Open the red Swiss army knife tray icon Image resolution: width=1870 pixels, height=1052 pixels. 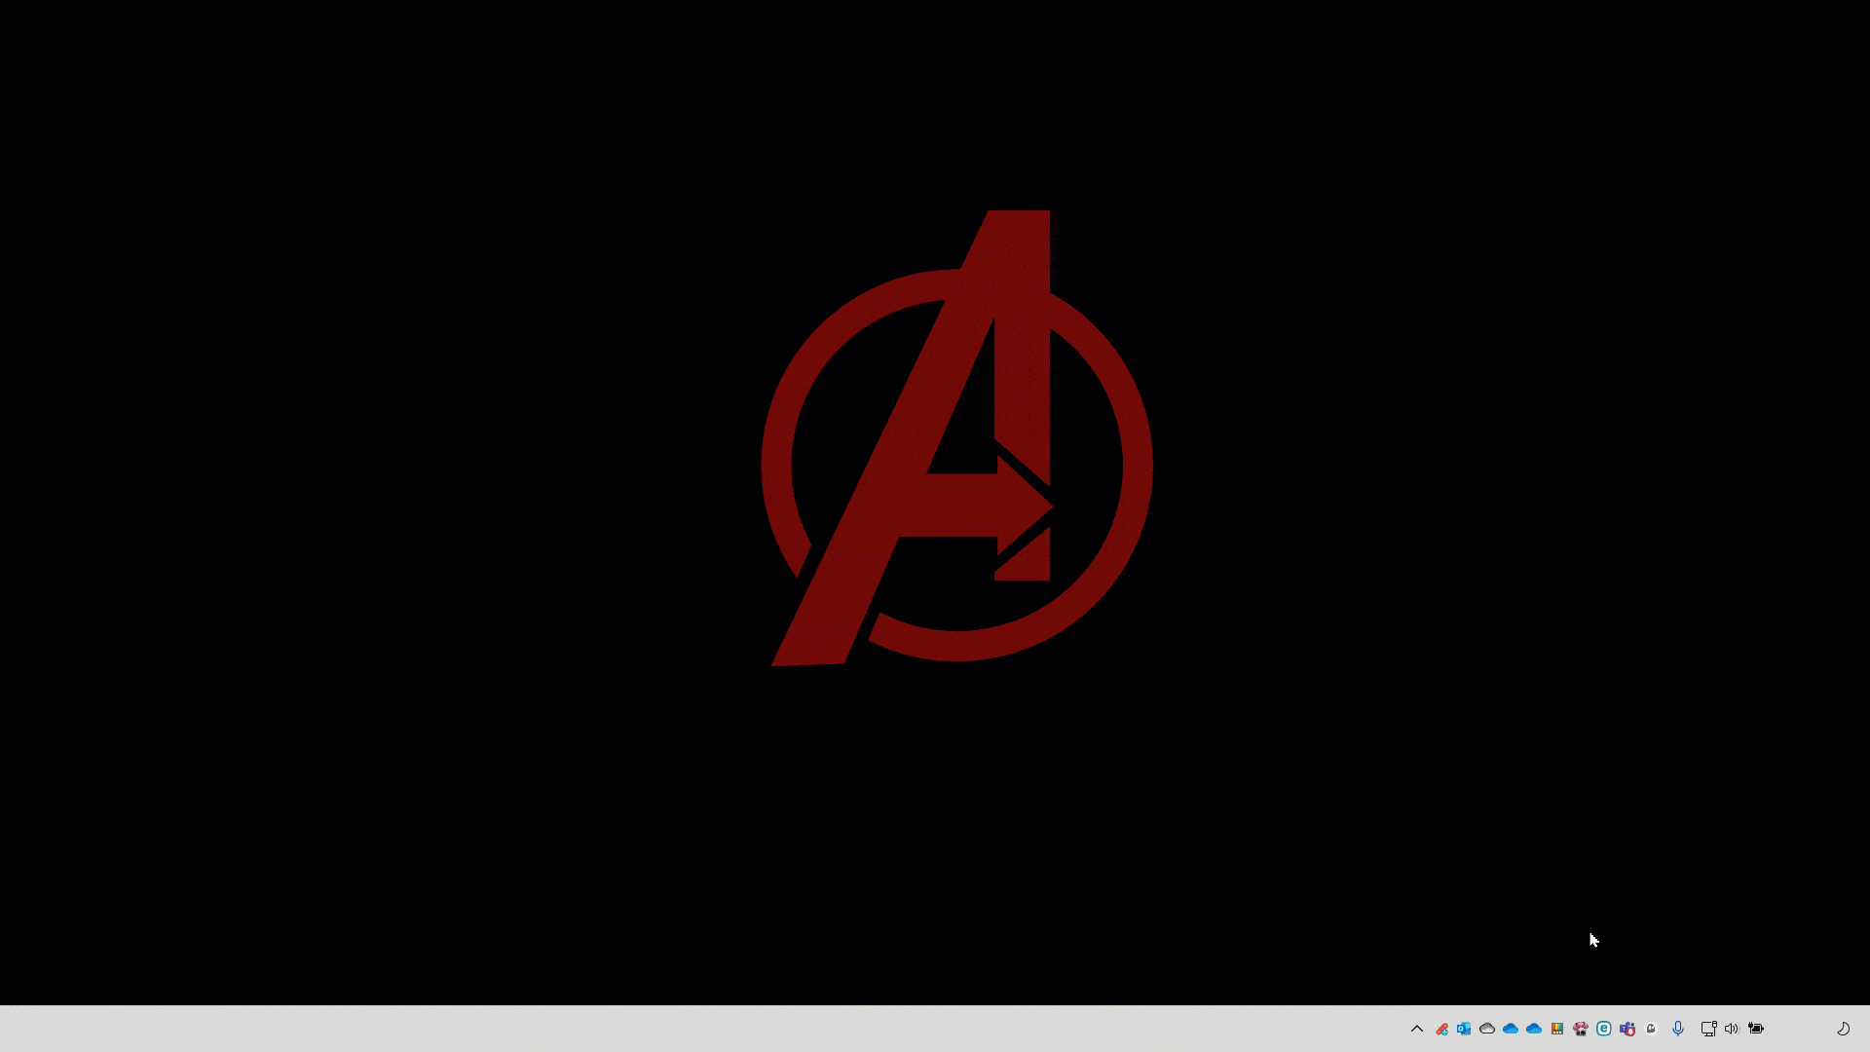(1441, 1029)
